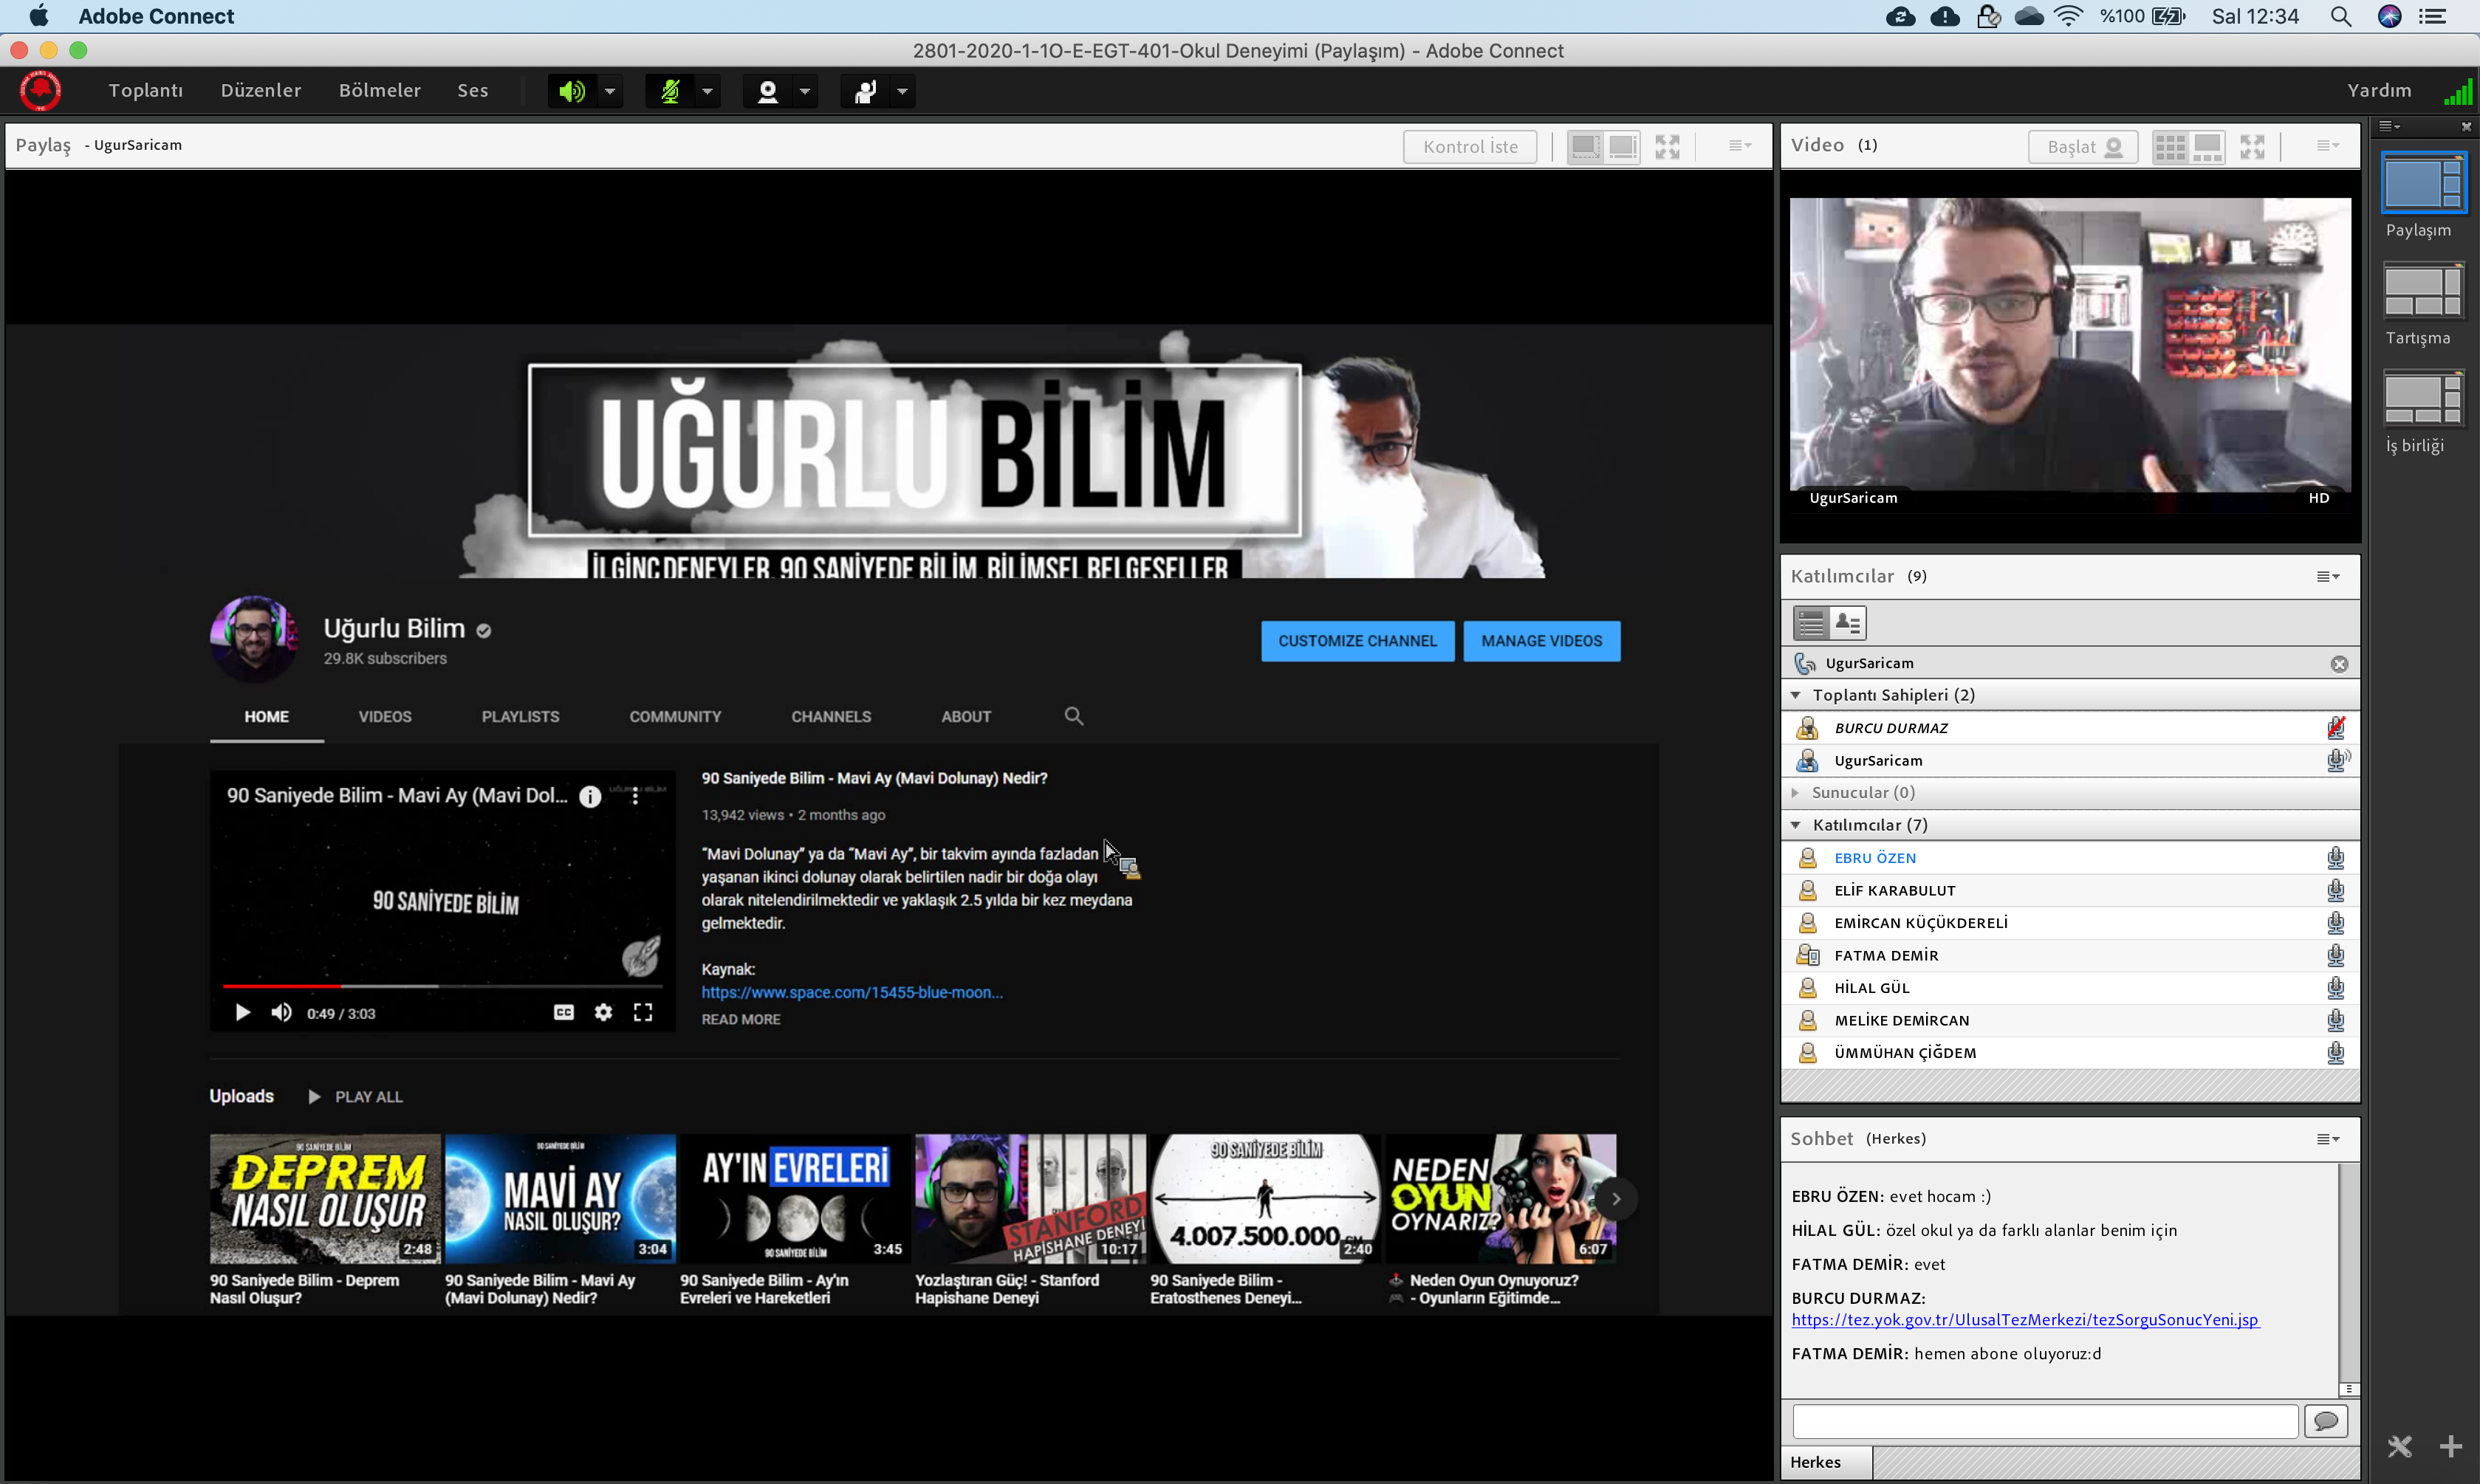Click the chat message input field
Screen dimensions: 2480x1484
tap(2044, 1421)
